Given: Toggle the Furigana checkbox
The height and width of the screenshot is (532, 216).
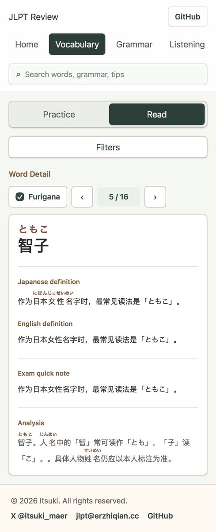Looking at the screenshot, I should [x=20, y=197].
